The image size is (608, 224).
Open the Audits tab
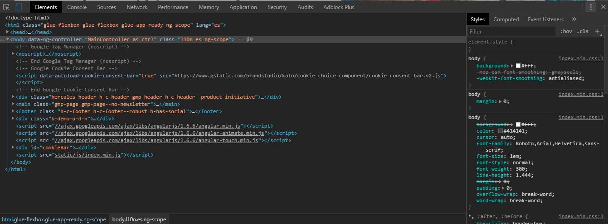[x=305, y=7]
